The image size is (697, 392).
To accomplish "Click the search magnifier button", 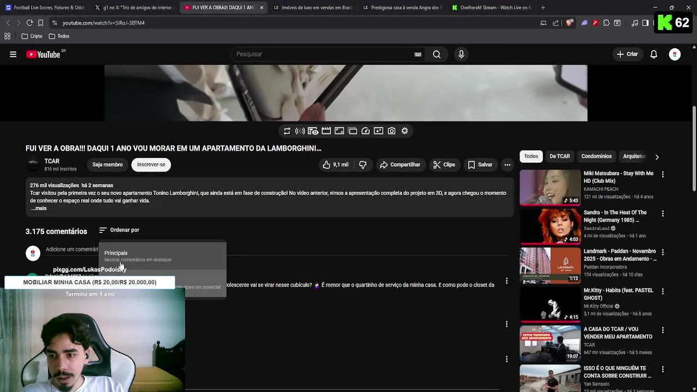I will click(x=437, y=54).
